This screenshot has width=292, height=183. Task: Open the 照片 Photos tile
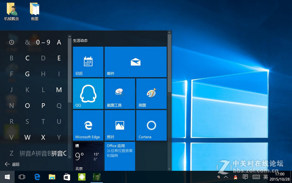tap(120, 125)
